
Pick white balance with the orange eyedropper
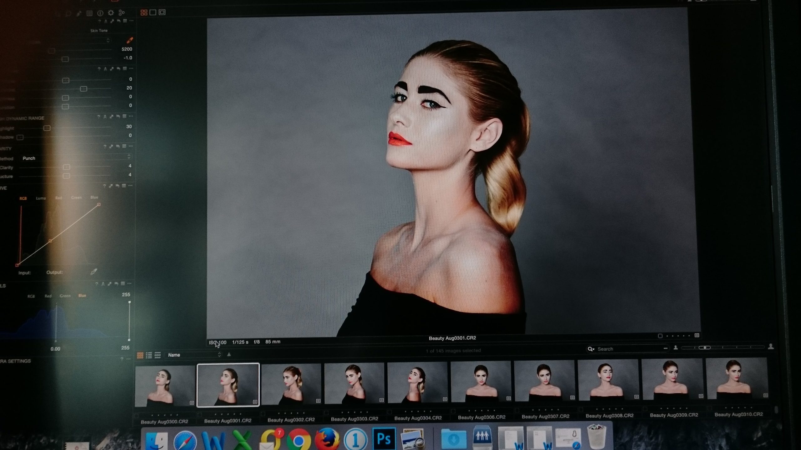[130, 40]
